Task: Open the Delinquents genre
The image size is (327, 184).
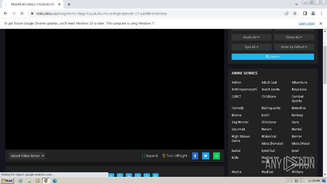Action: pyautogui.click(x=271, y=108)
